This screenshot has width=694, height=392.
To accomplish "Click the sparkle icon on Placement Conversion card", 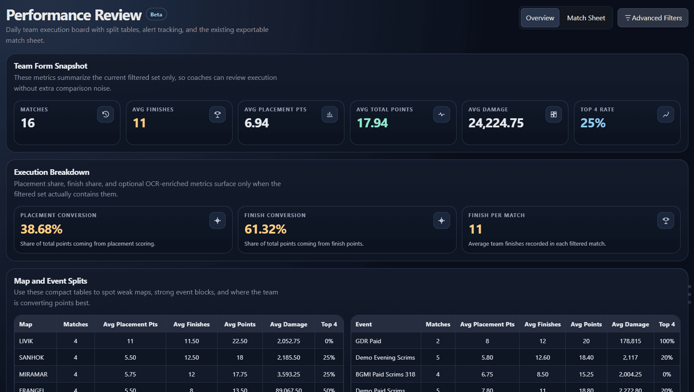I will tap(218, 220).
